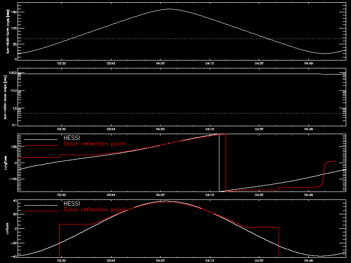The height and width of the screenshot is (263, 351).
Task: Click the 04:15 time label under Latitude plot
Action: point(210,261)
